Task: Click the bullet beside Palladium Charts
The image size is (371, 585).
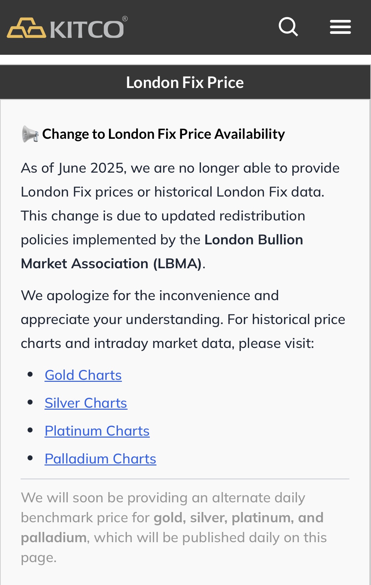Action: (31, 458)
